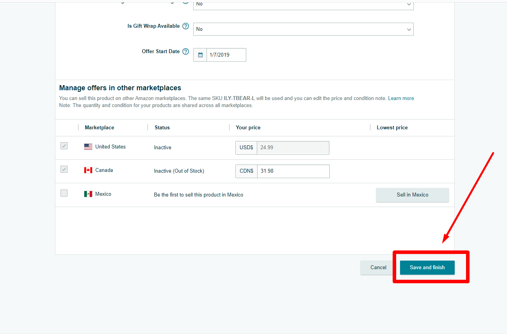
Task: Toggle the United States marketplace checkbox
Action: coord(64,146)
